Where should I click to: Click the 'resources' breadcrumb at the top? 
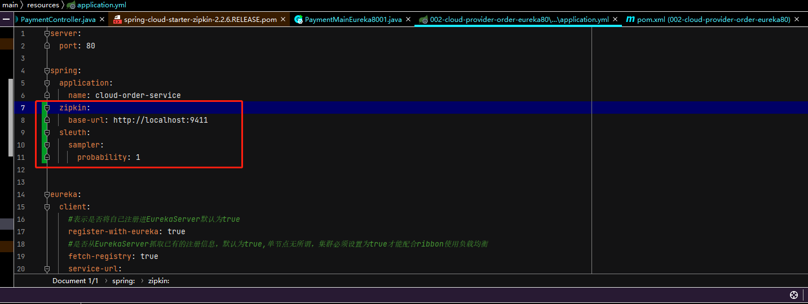(x=43, y=5)
